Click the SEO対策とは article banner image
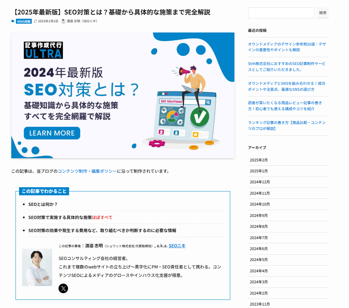 pos(123,95)
